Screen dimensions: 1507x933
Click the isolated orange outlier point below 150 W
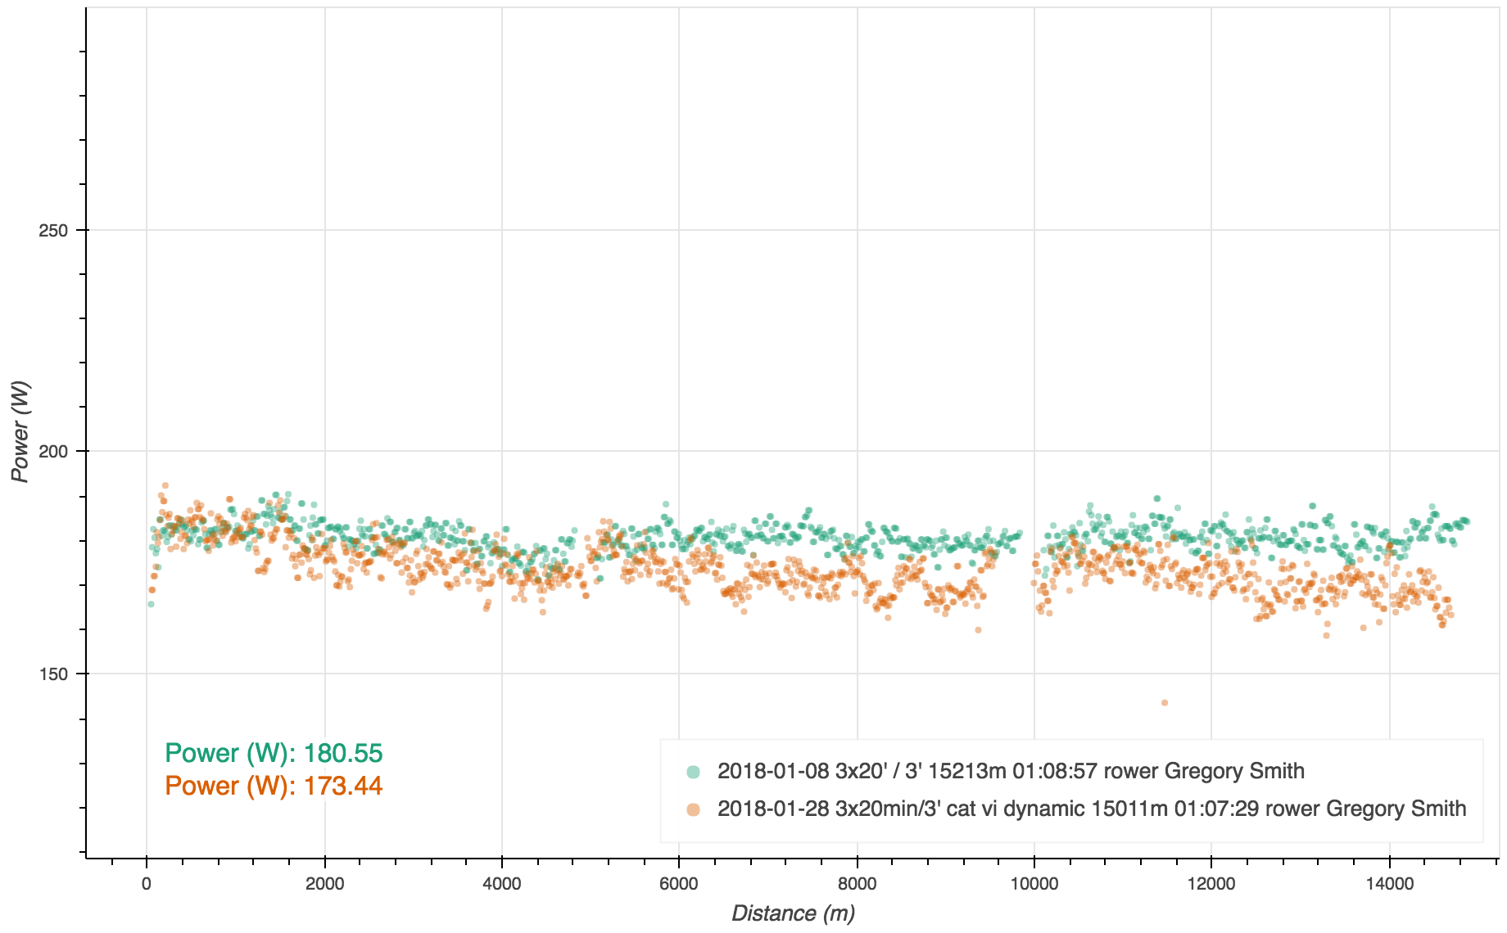coord(1164,703)
